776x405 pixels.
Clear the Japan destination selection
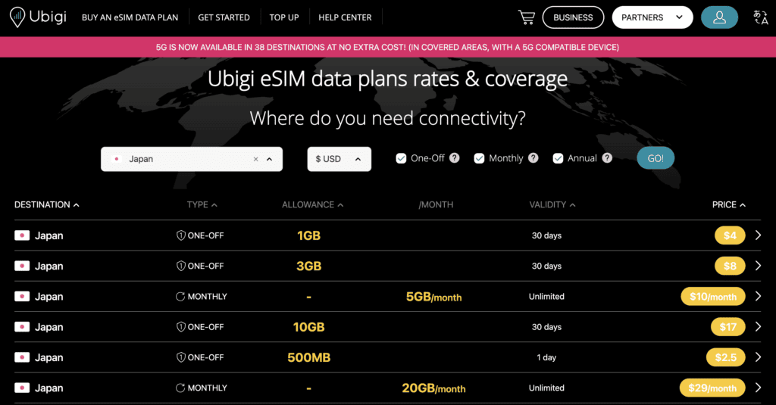255,159
